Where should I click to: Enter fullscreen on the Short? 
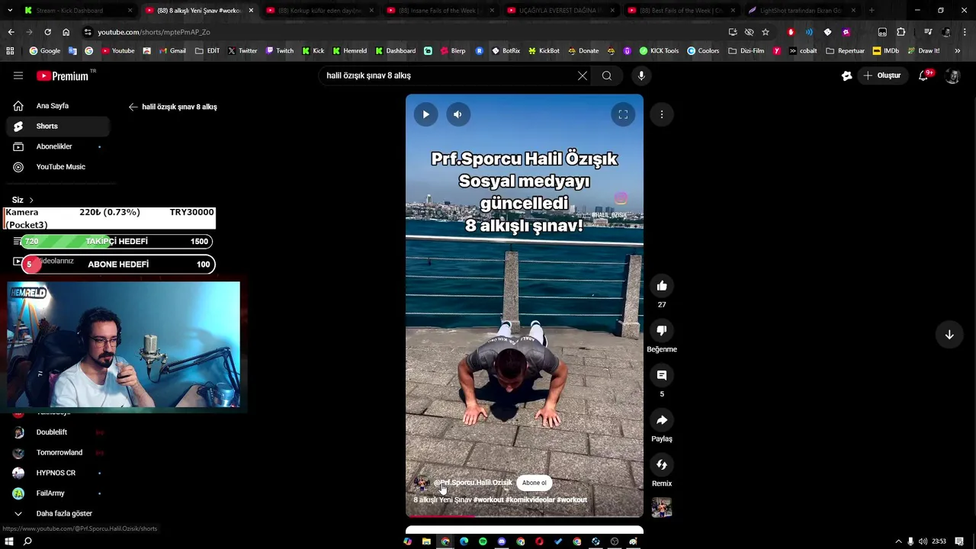[x=623, y=114]
